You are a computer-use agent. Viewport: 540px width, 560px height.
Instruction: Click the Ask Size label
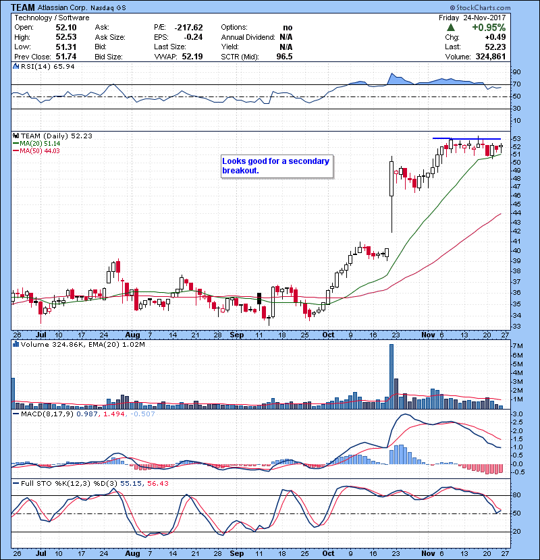[110, 37]
